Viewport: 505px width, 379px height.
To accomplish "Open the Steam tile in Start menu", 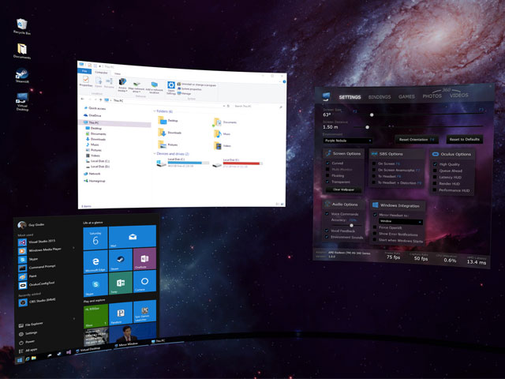I will 121,260.
